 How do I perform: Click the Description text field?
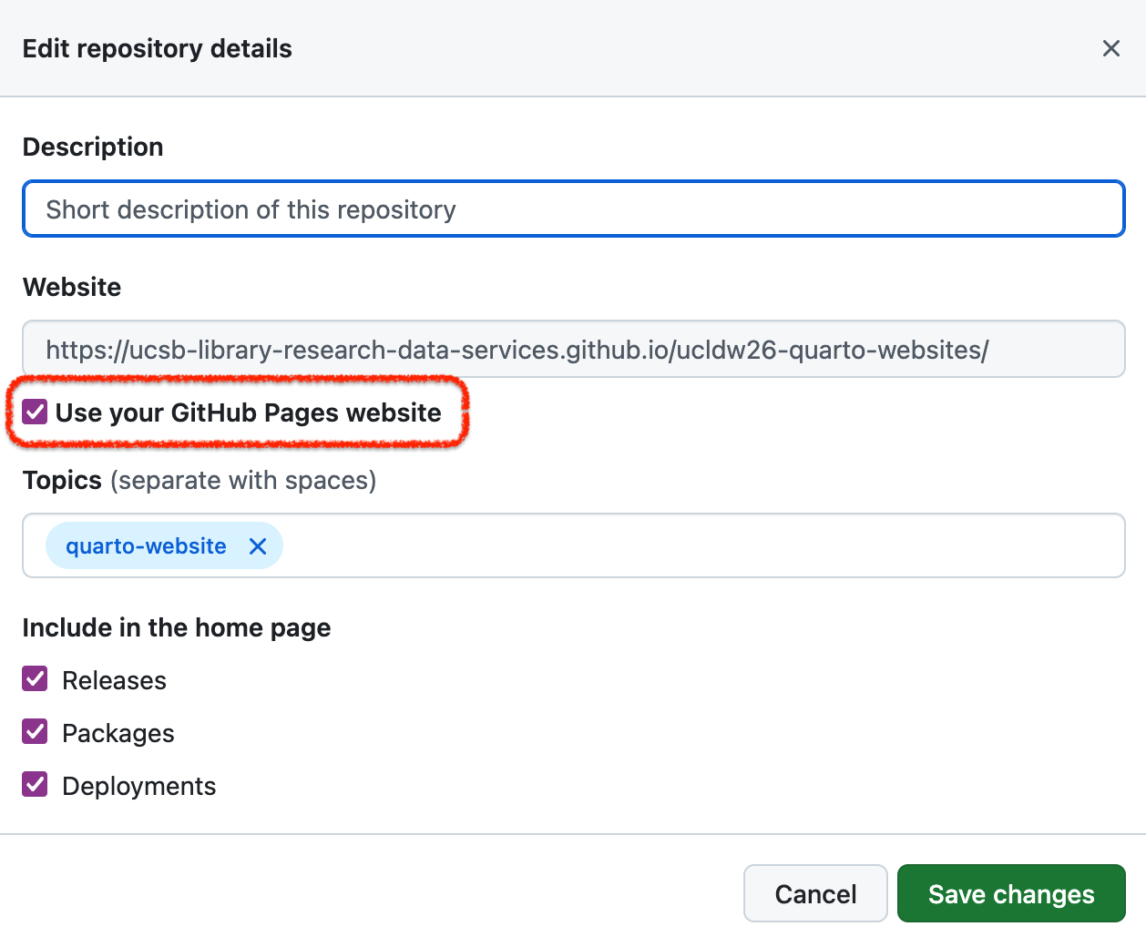click(573, 209)
